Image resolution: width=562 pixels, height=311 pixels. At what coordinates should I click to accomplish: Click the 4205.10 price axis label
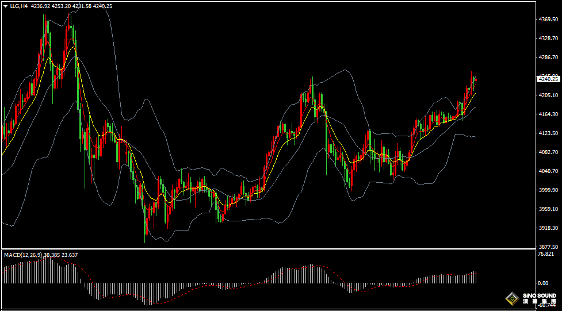548,95
